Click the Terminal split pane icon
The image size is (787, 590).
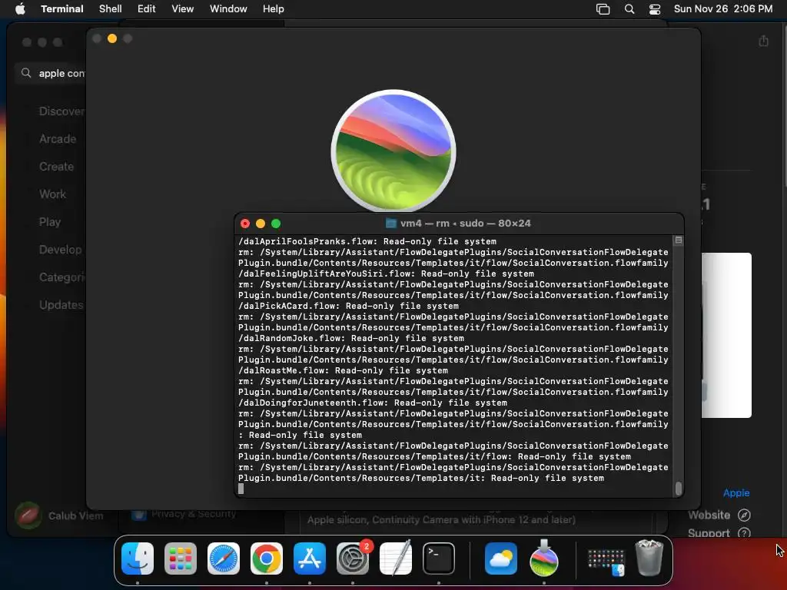pyautogui.click(x=679, y=240)
